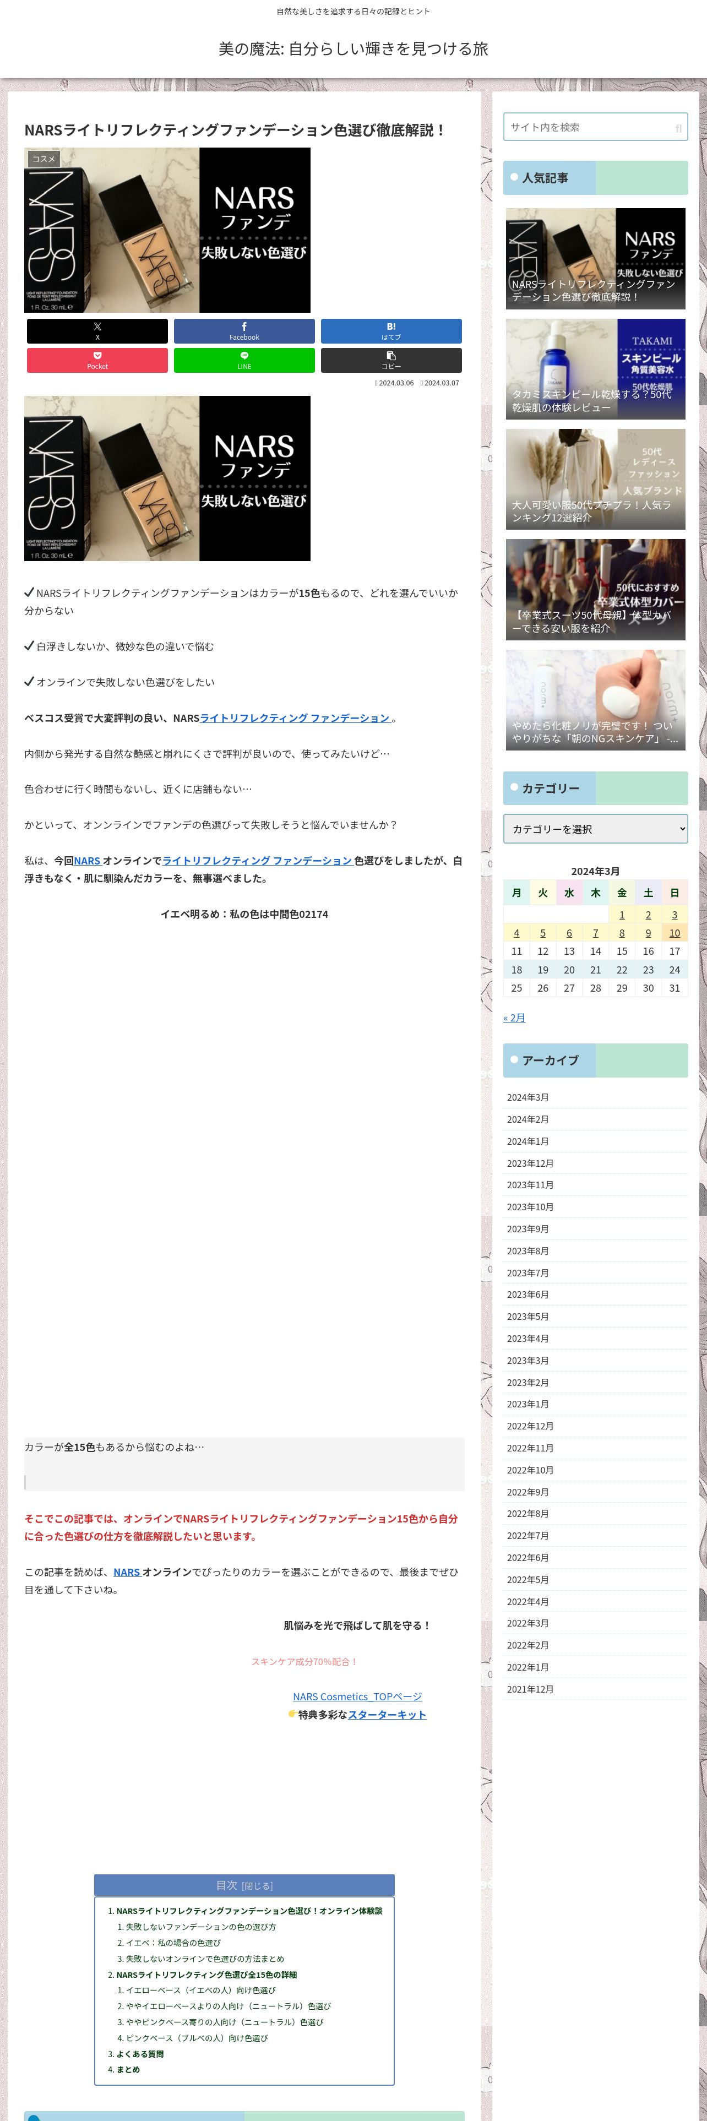
Task: Jump to TOC item よくある質問
Action: (140, 2053)
